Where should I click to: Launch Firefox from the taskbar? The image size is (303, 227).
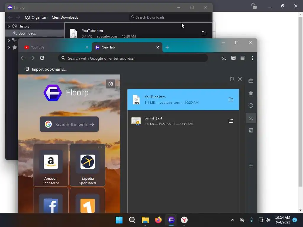[158, 220]
